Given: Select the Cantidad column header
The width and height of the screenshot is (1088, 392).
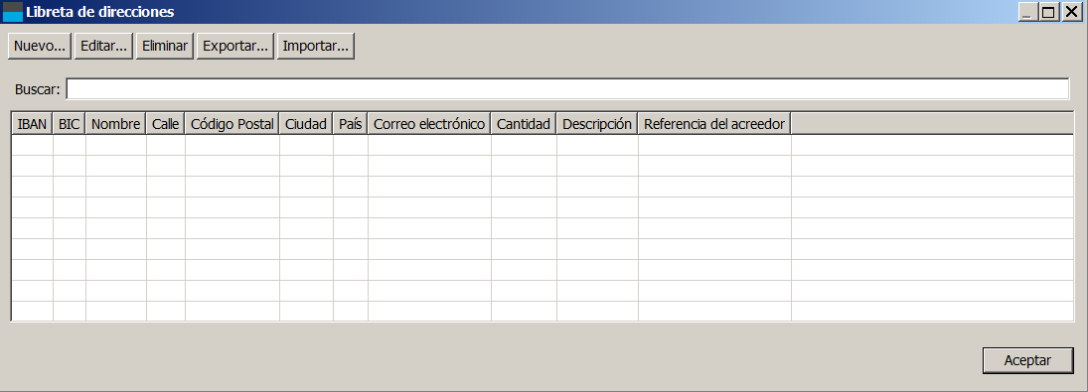Looking at the screenshot, I should point(524,124).
